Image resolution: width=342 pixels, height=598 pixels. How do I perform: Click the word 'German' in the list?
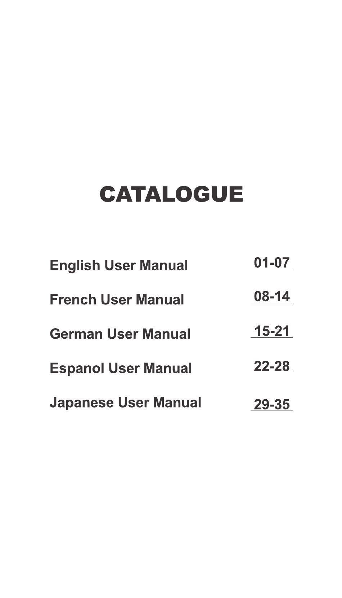click(x=76, y=334)
